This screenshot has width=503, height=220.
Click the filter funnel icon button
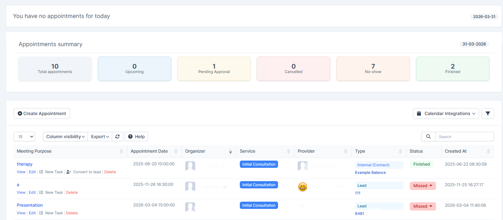click(x=488, y=113)
